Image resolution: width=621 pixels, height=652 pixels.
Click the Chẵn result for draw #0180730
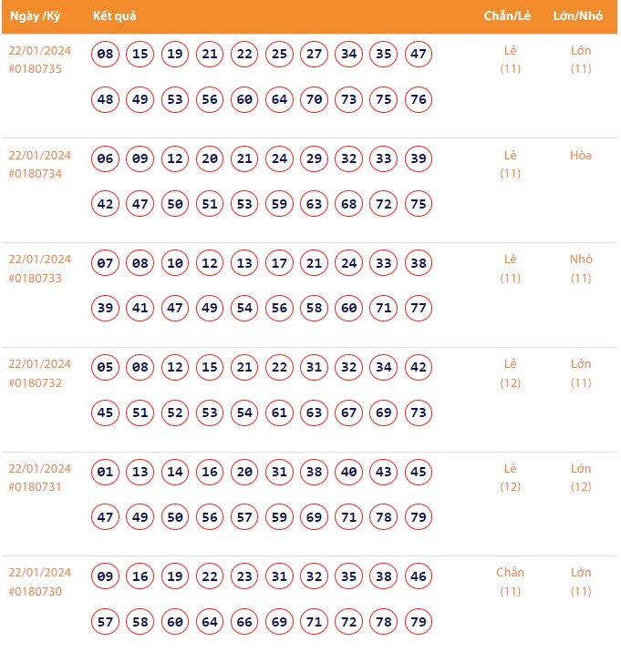point(511,573)
